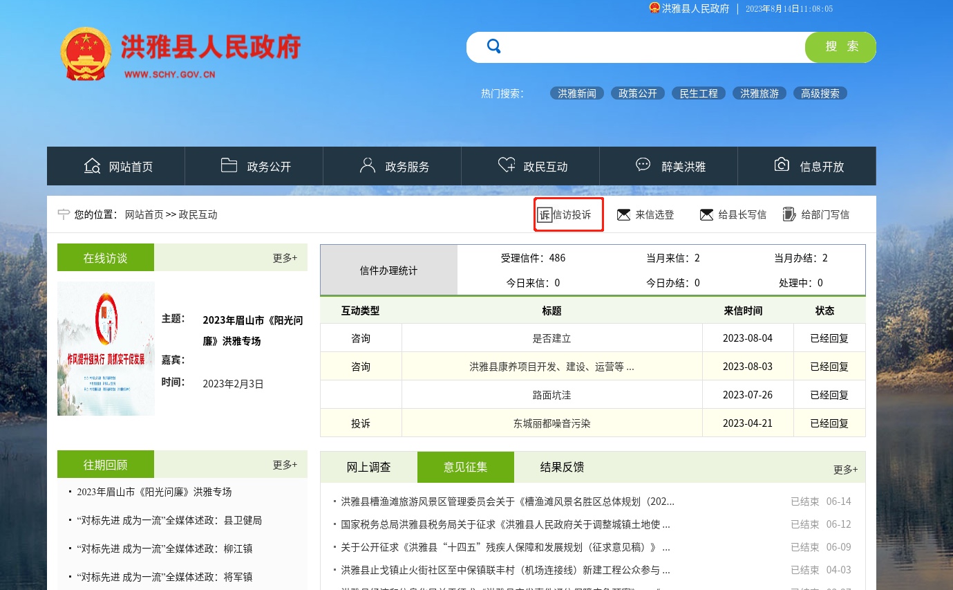Click the signpost icon before 您的位置

click(64, 214)
